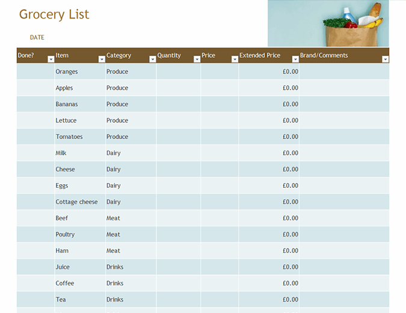Viewport: 406px width, 313px height.
Task: Click the Brand/Comments cell for Milk
Action: (x=344, y=153)
